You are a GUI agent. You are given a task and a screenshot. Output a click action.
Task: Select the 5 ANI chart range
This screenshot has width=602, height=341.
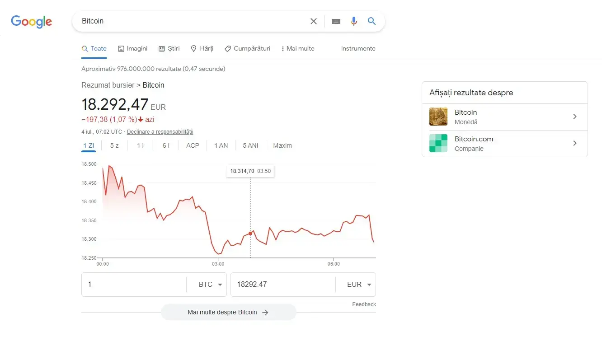coord(250,145)
